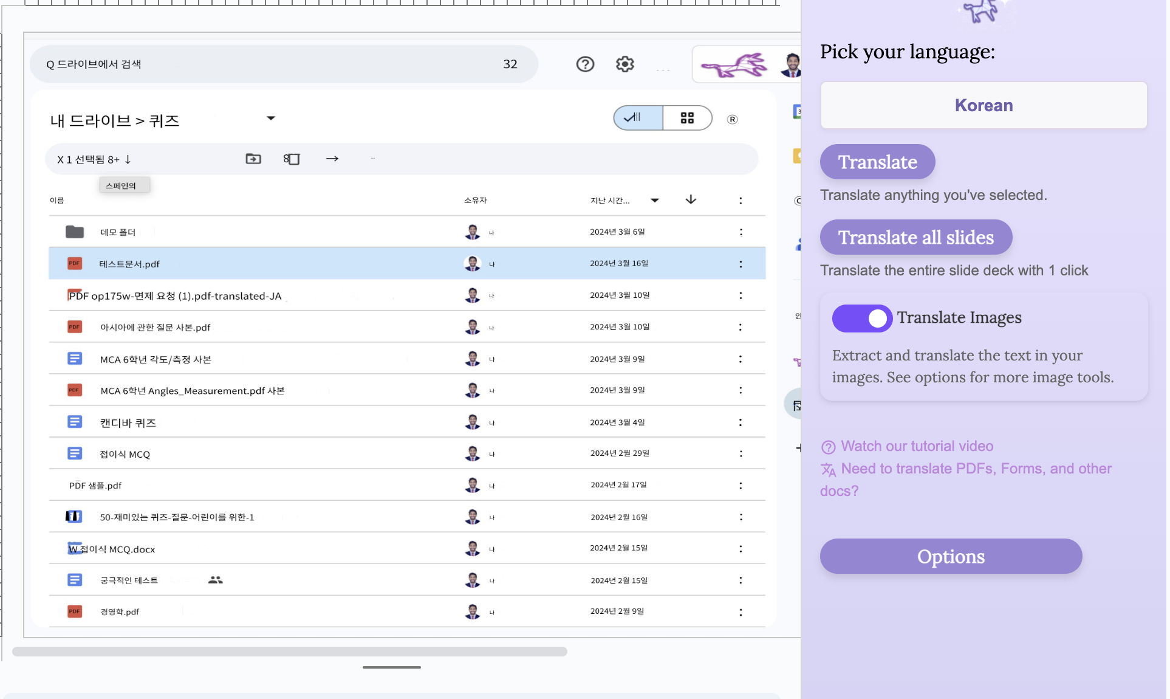This screenshot has width=1170, height=699.
Task: Switch to list view layout
Action: (637, 118)
